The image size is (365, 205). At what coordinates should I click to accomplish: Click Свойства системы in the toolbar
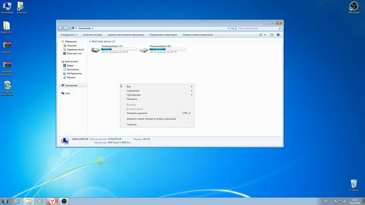[x=92, y=35]
